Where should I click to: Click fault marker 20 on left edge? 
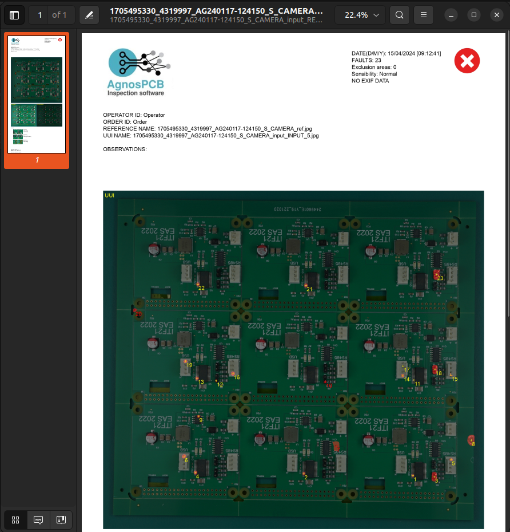[138, 313]
